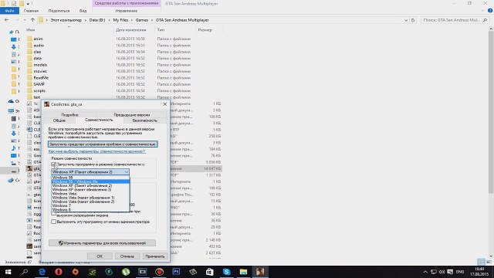Click change settings for all users button
Screen dimensions: 494x278
102,243
